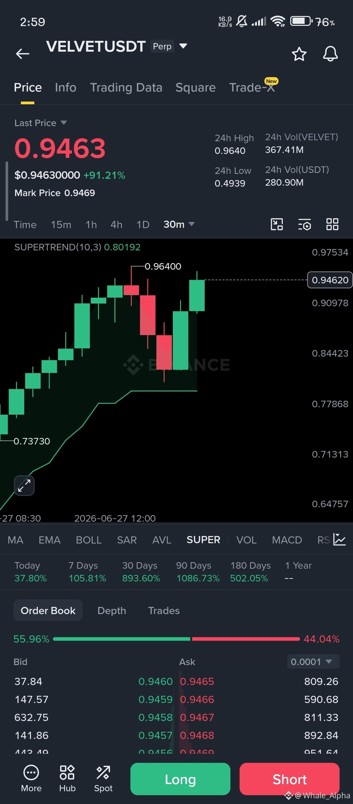Image resolution: width=353 pixels, height=804 pixels.
Task: Toggle the SUPER indicator
Action: (x=203, y=540)
